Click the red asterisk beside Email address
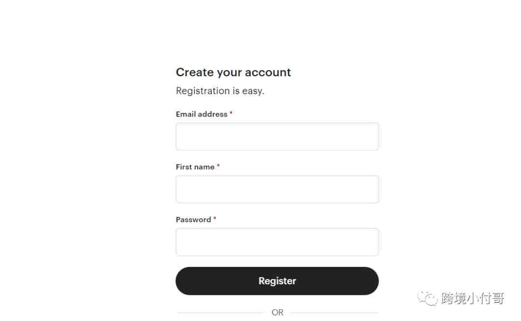 (231, 113)
